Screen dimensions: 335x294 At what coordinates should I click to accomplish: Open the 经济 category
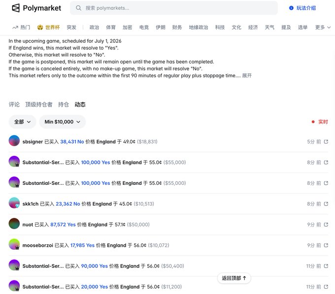253,28
